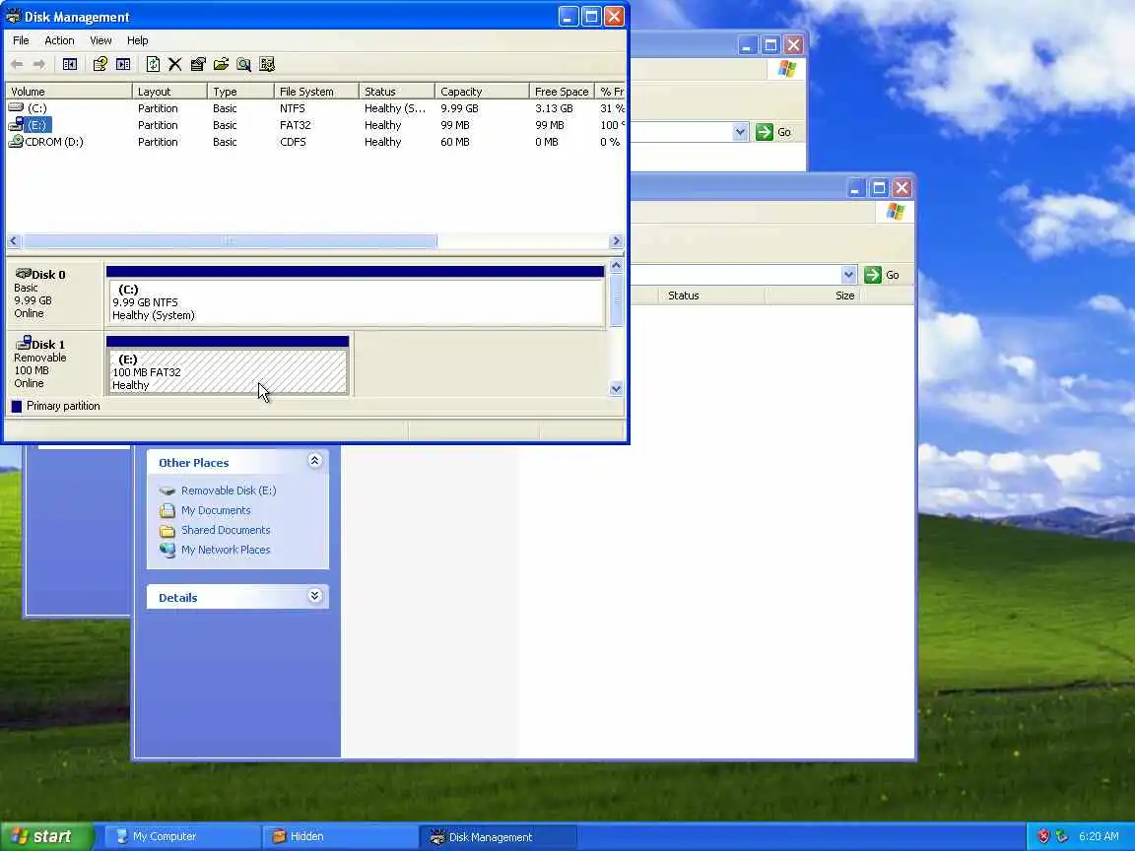Open My Documents link
1135x851 pixels.
point(216,510)
